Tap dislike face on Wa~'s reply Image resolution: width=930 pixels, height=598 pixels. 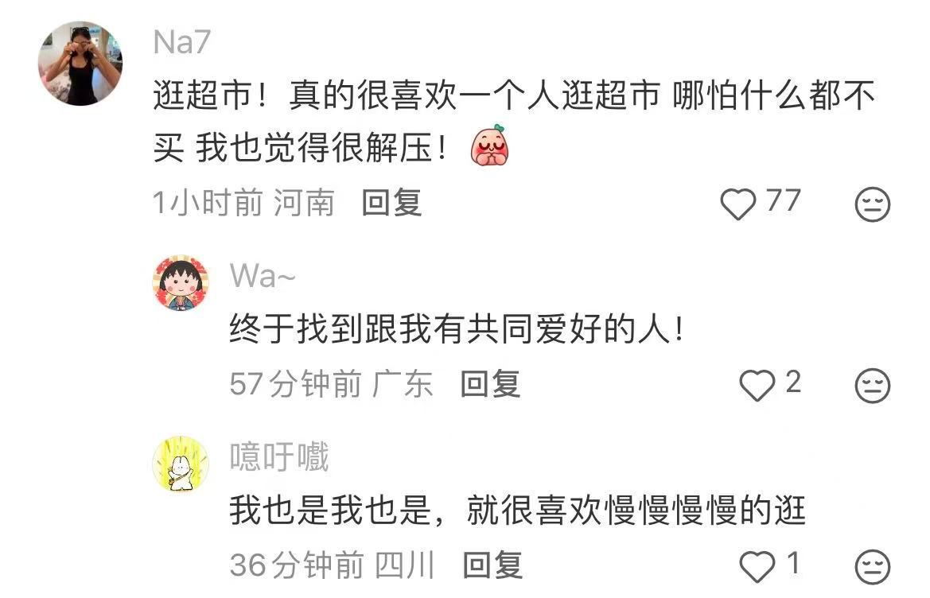[872, 386]
